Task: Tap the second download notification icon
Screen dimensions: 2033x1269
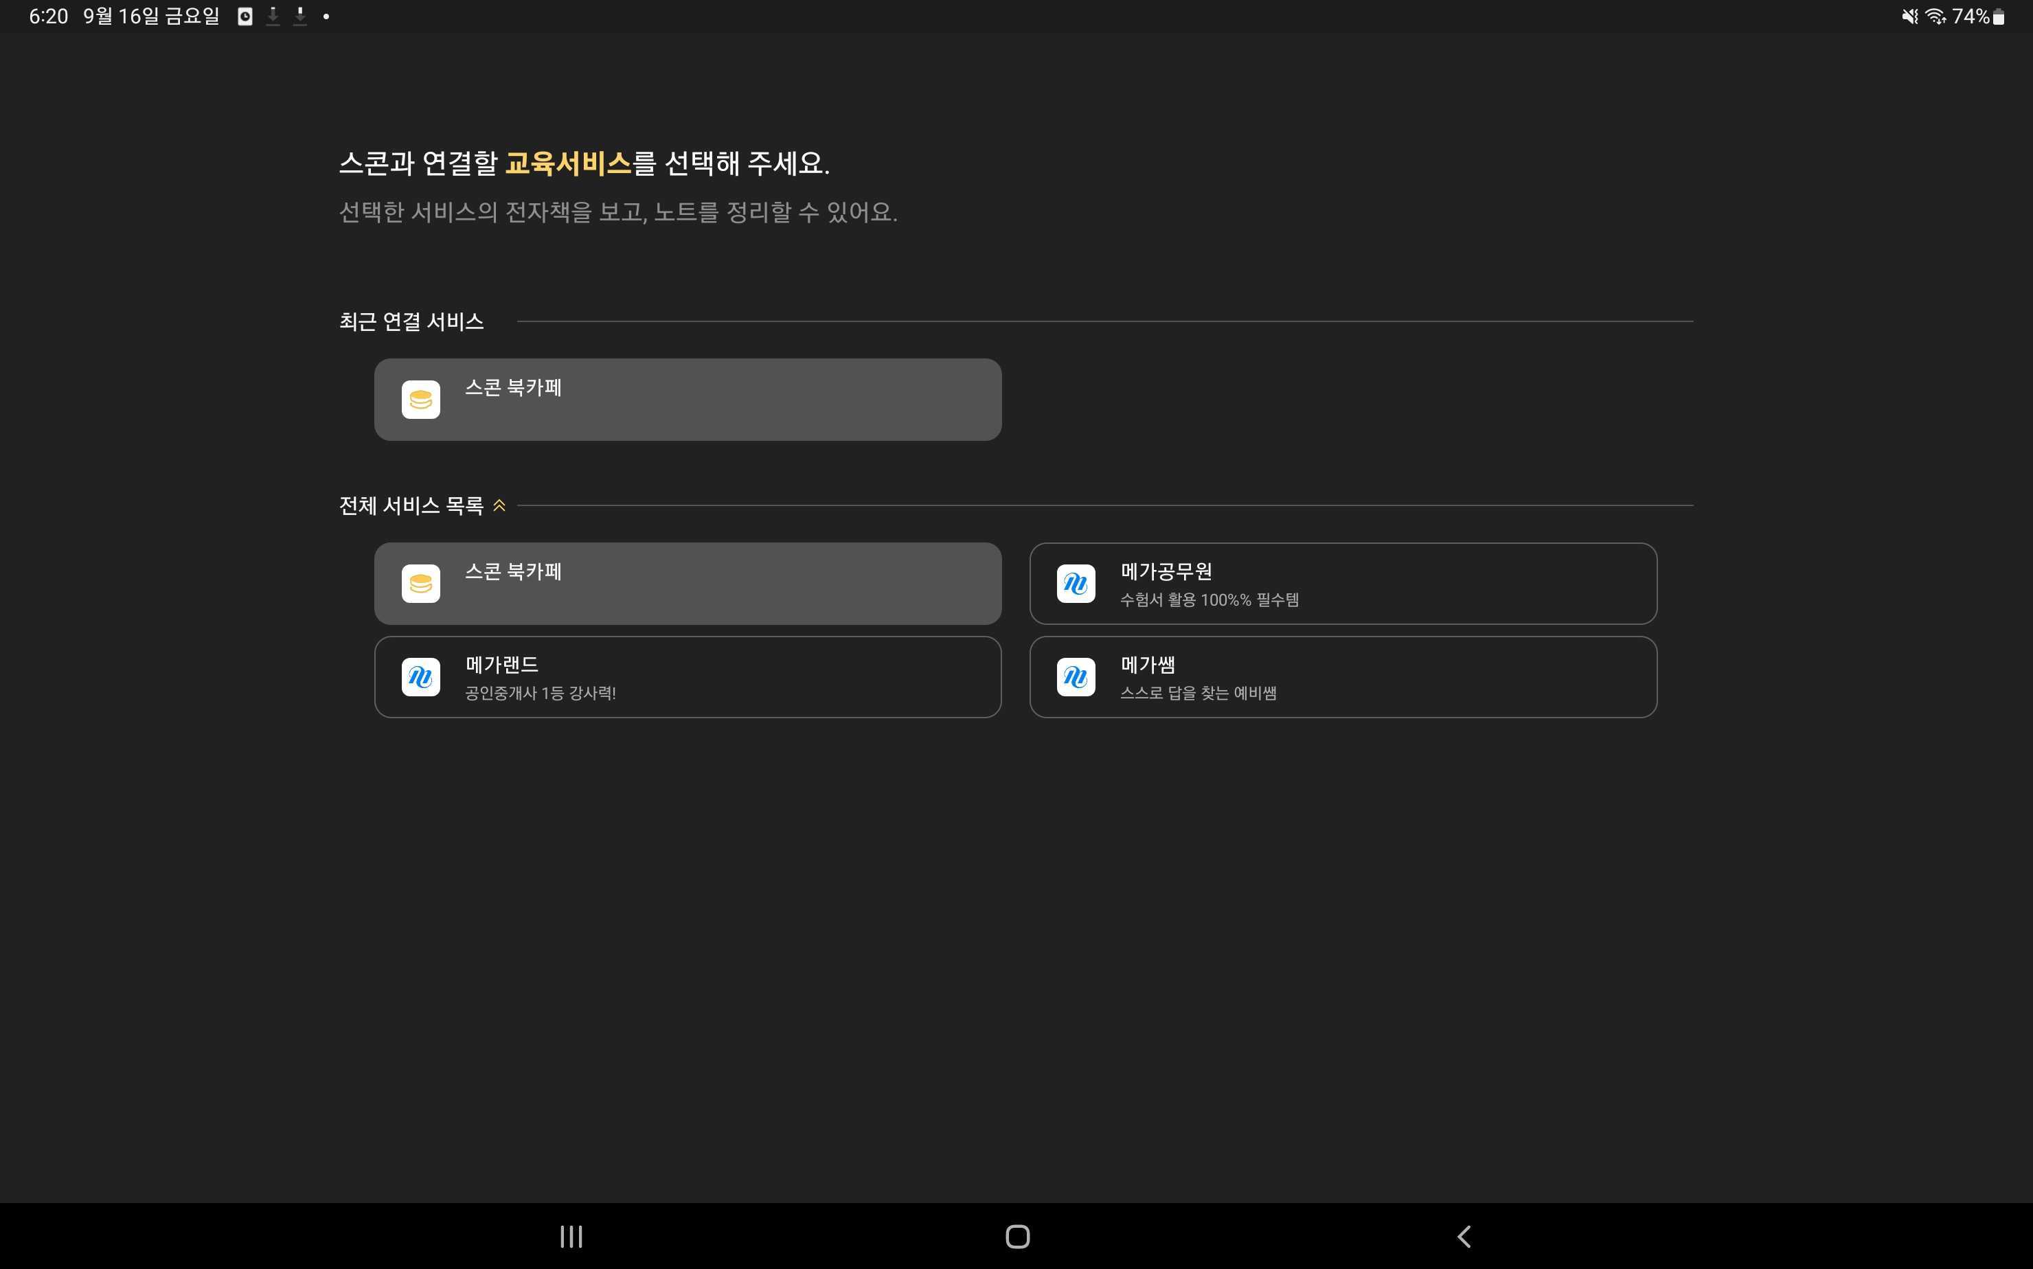Action: [299, 16]
